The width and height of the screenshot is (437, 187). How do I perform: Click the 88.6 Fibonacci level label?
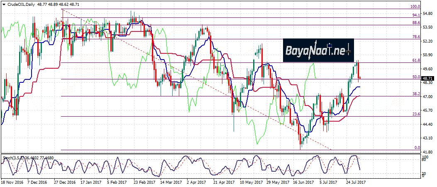[x=416, y=23]
